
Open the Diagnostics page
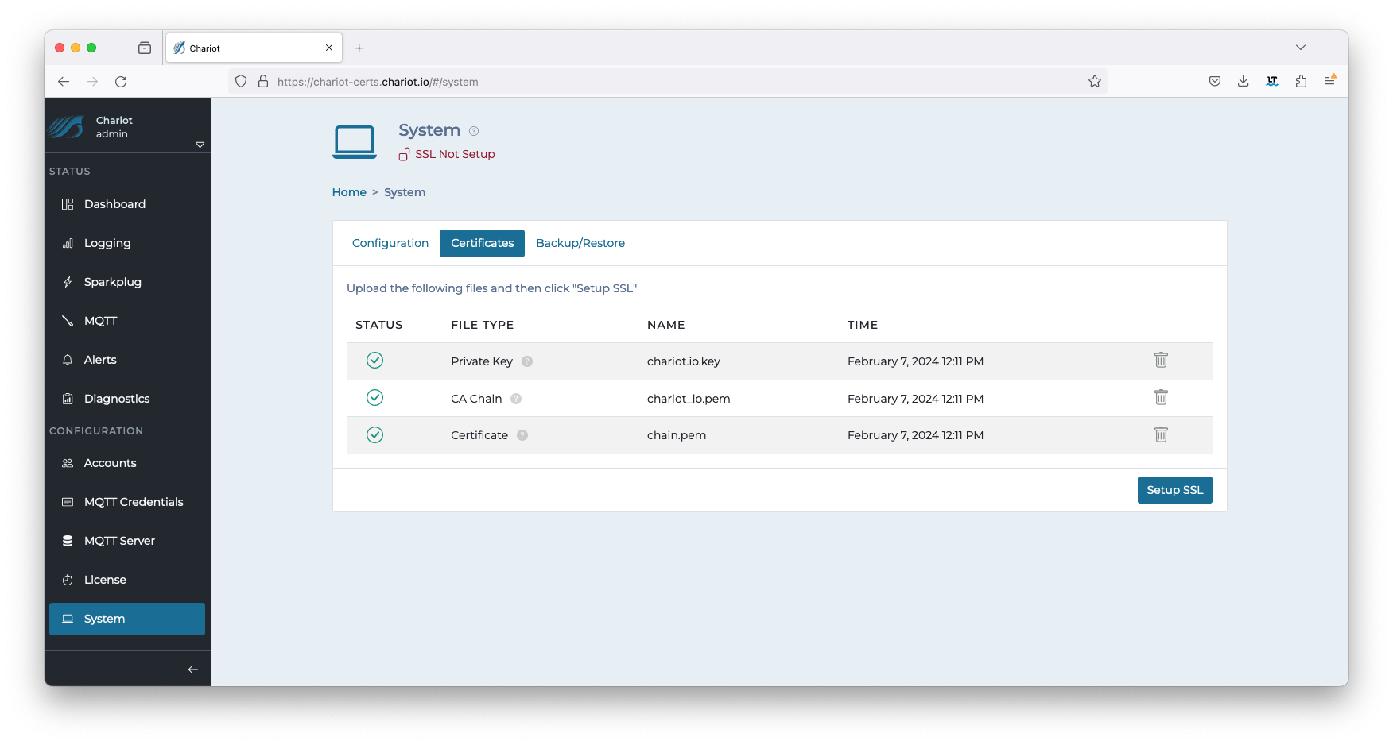point(127,399)
